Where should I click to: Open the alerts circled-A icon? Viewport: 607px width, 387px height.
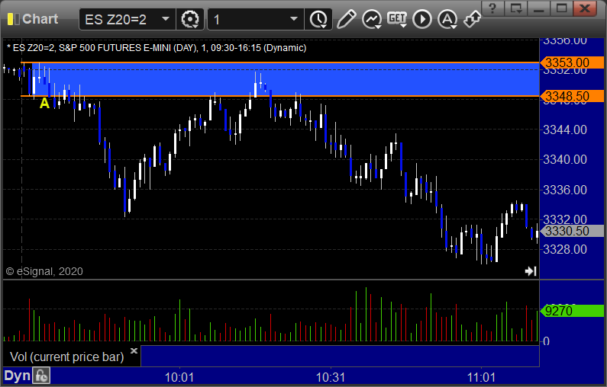click(x=447, y=19)
